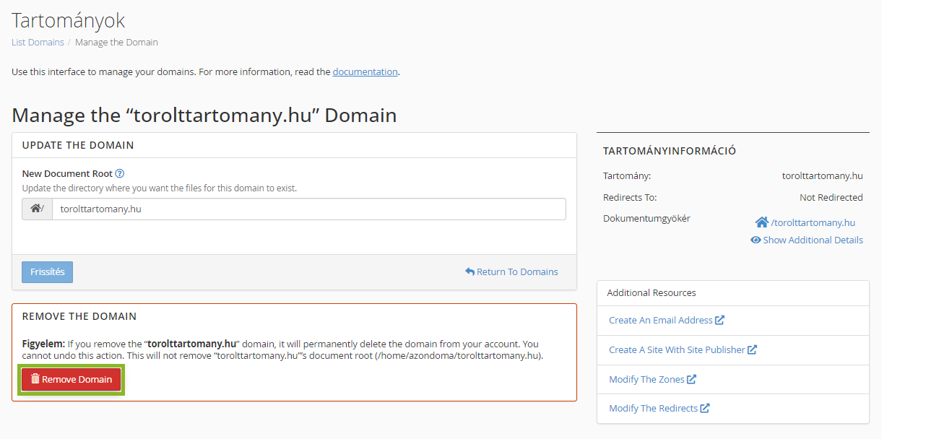Viewport: 926px width, 439px height.
Task: Click external link icon after Modify The Redirects
Action: (705, 408)
